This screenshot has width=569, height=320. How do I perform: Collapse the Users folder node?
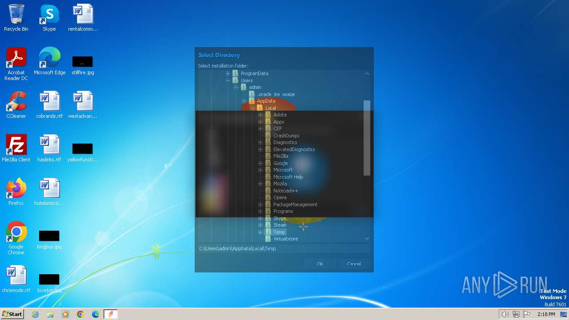(x=228, y=80)
